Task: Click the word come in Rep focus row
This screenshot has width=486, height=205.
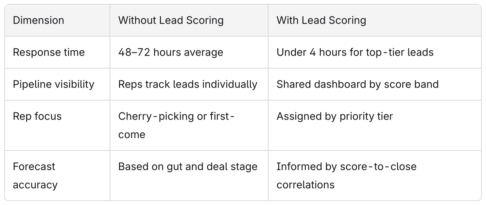Action: pos(131,134)
